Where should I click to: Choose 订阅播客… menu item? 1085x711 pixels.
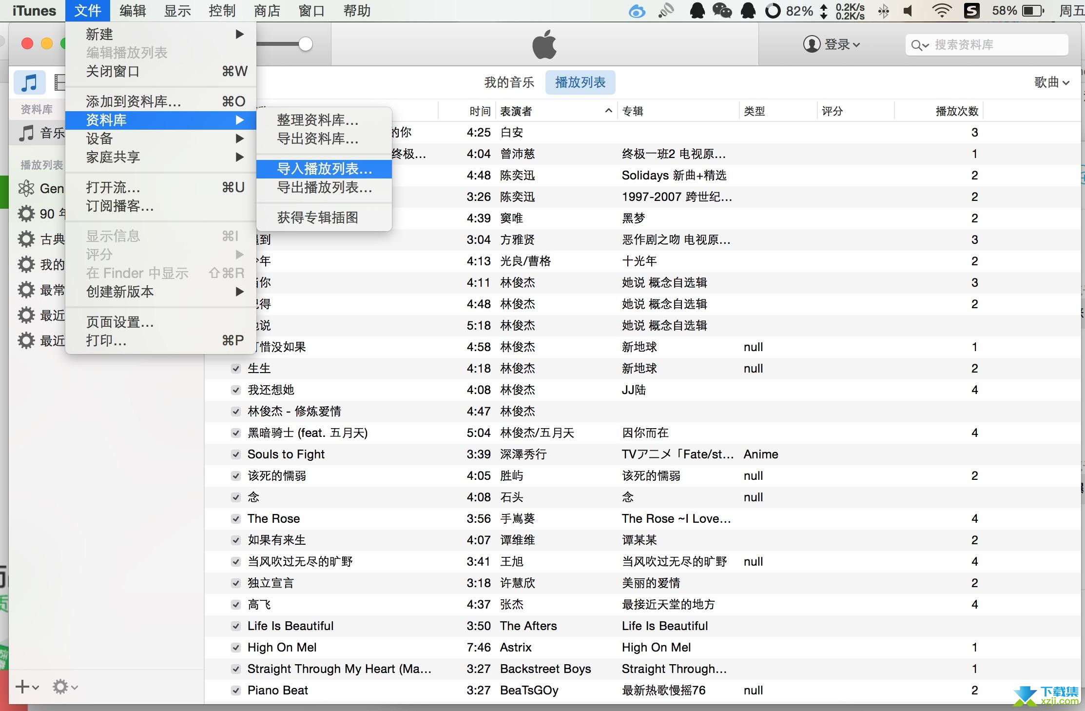(x=161, y=206)
